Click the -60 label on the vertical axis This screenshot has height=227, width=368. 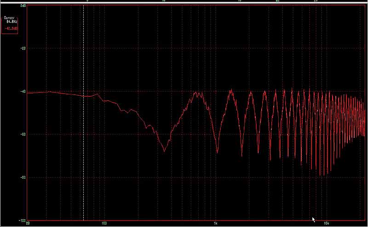click(x=23, y=134)
